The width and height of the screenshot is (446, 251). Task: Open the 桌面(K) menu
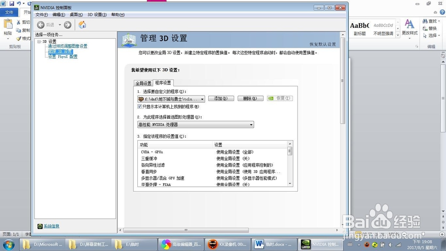(76, 15)
